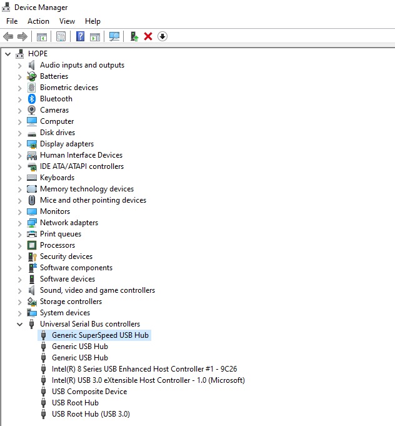Viewport: 395px width, 426px height.
Task: Click the Display adapters icon
Action: click(32, 144)
